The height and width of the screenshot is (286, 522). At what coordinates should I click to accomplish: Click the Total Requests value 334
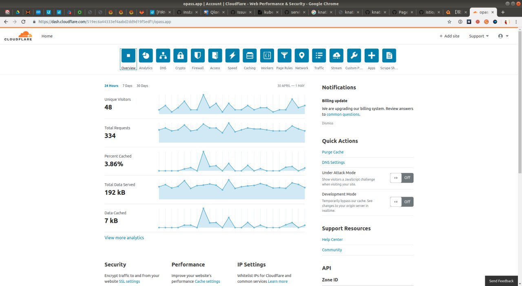110,136
